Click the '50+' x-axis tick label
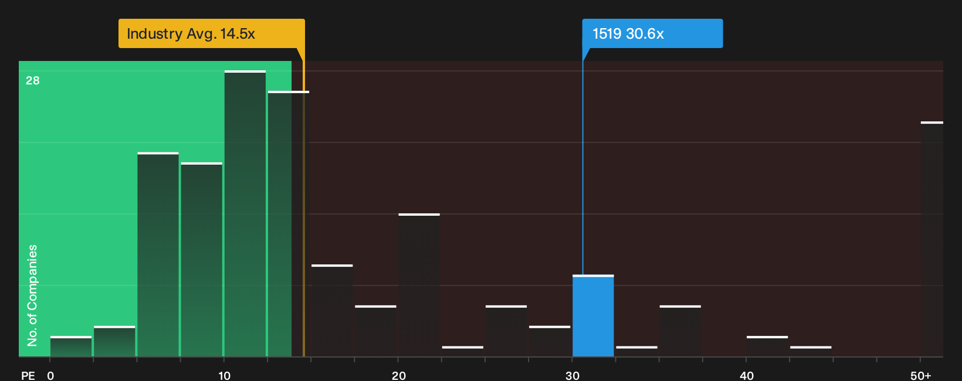This screenshot has width=962, height=381. 921,376
